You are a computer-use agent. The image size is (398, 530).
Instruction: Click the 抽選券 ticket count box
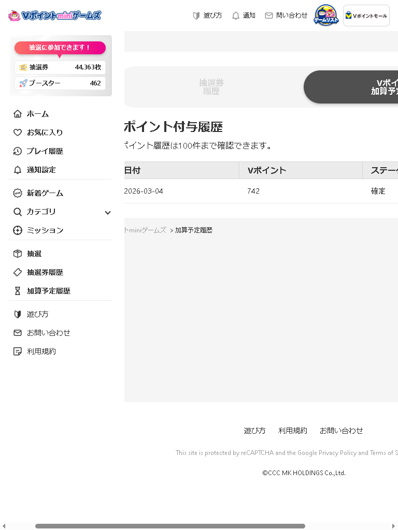tap(60, 67)
